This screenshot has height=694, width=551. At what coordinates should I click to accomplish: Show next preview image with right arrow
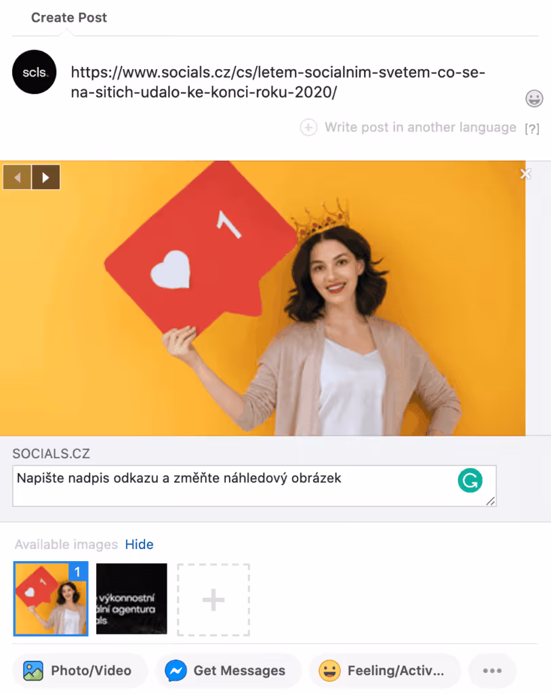45,178
